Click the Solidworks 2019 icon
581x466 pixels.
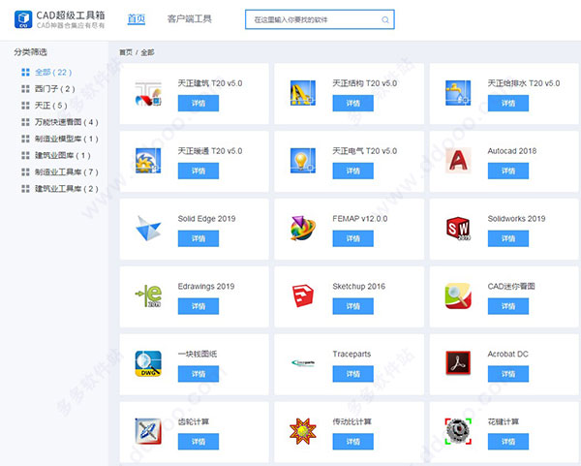tap(458, 229)
